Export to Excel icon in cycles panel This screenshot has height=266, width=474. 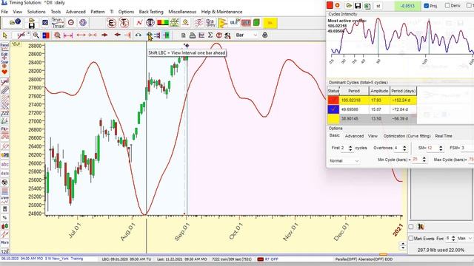click(367, 5)
